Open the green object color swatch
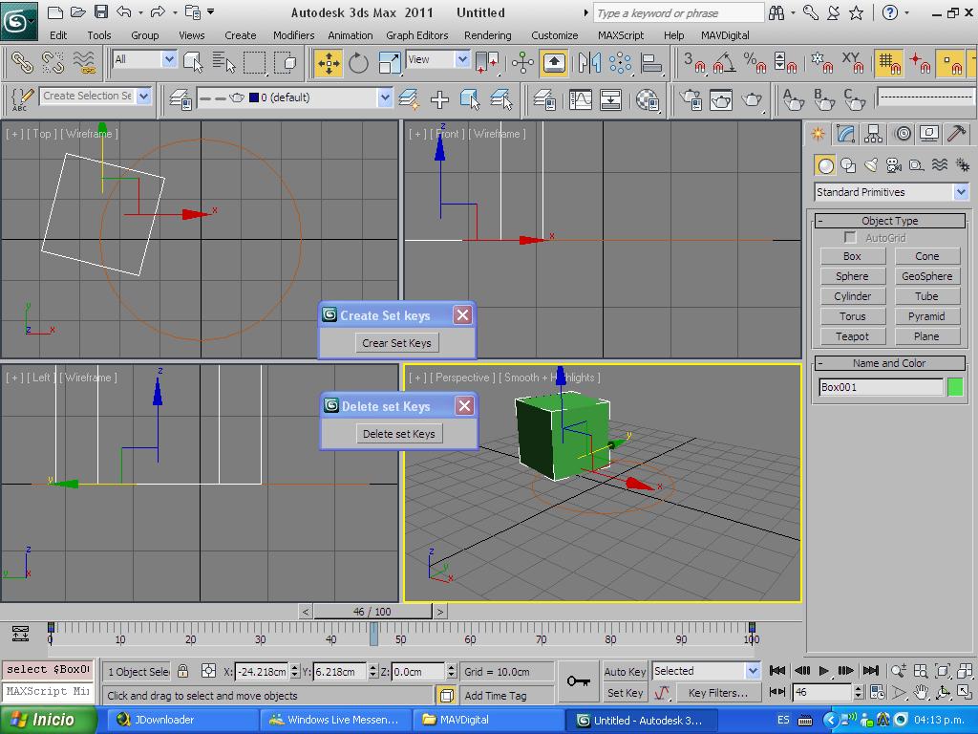The height and width of the screenshot is (734, 978). coord(955,387)
